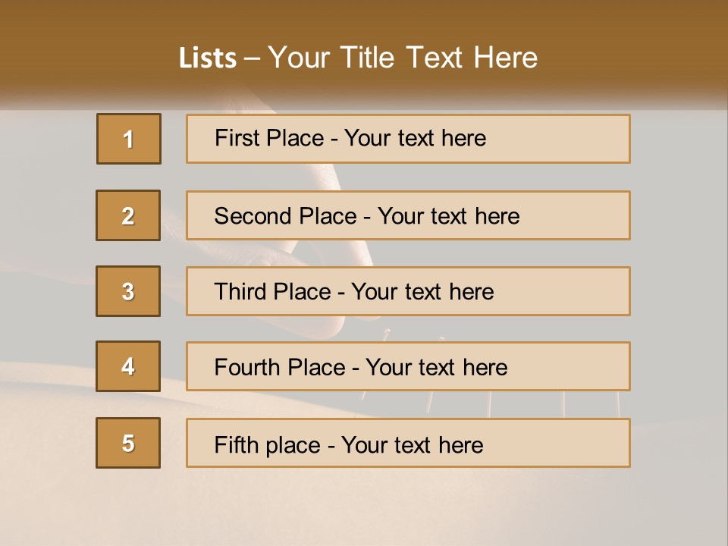Select the number 4 box
The image size is (728, 546).
[x=128, y=366]
